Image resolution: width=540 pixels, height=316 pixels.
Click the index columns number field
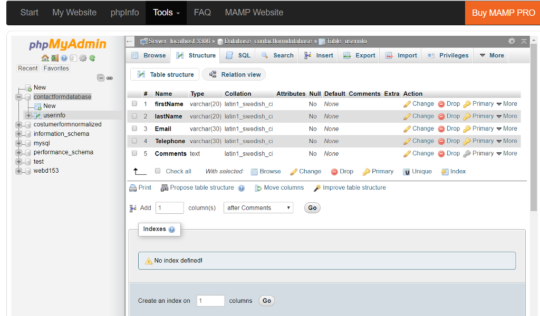pyautogui.click(x=211, y=301)
